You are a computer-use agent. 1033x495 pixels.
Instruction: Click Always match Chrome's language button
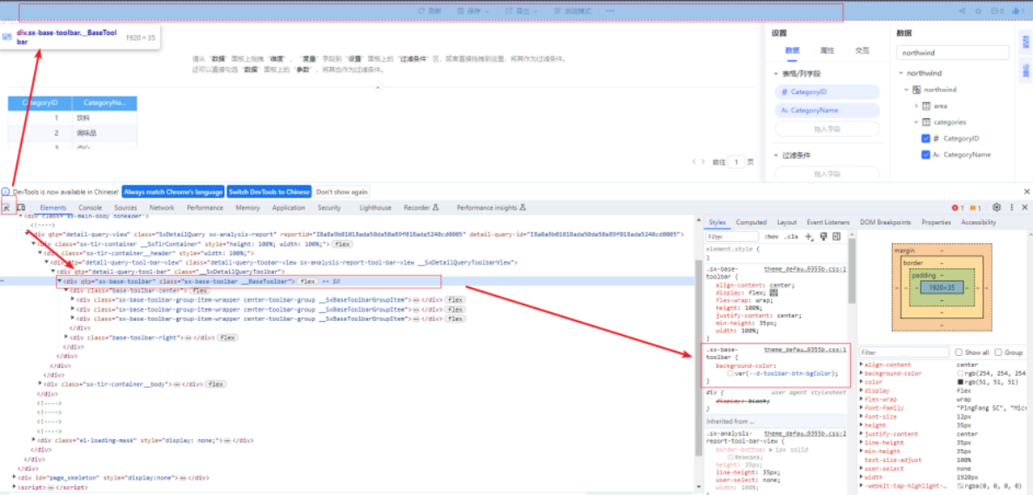coord(172,191)
